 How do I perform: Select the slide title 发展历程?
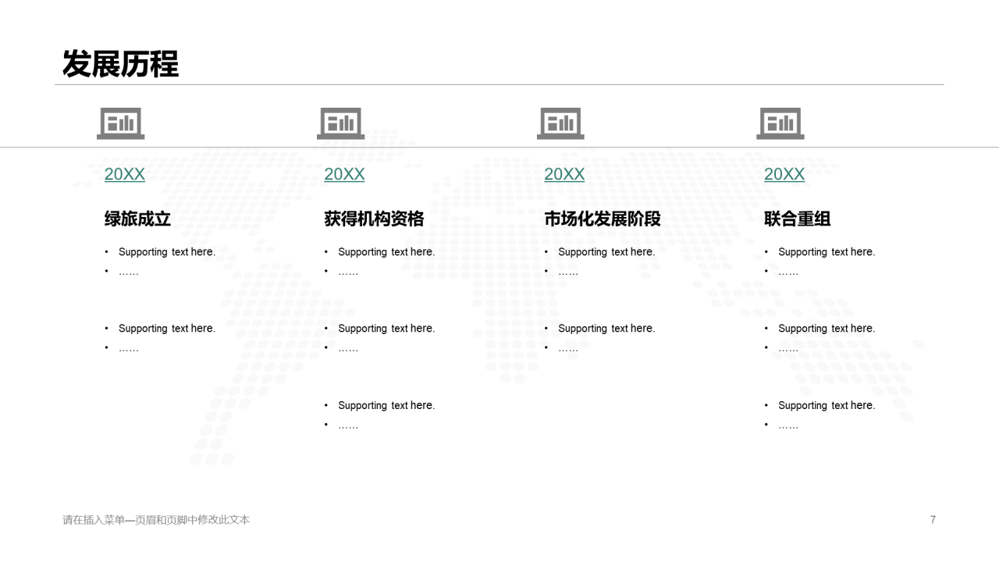pyautogui.click(x=120, y=64)
